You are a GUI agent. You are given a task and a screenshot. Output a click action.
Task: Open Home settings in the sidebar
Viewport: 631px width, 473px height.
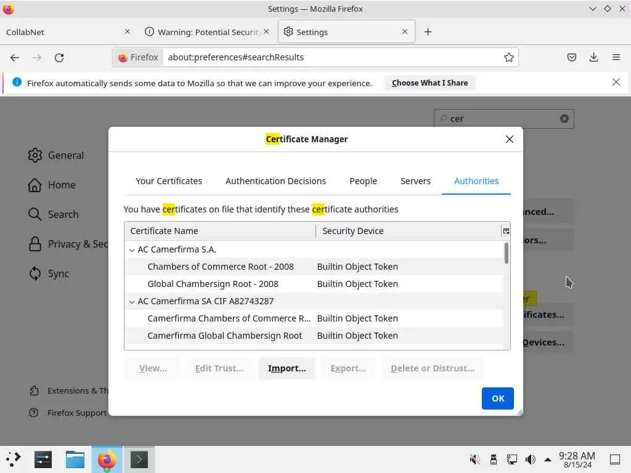click(x=52, y=185)
